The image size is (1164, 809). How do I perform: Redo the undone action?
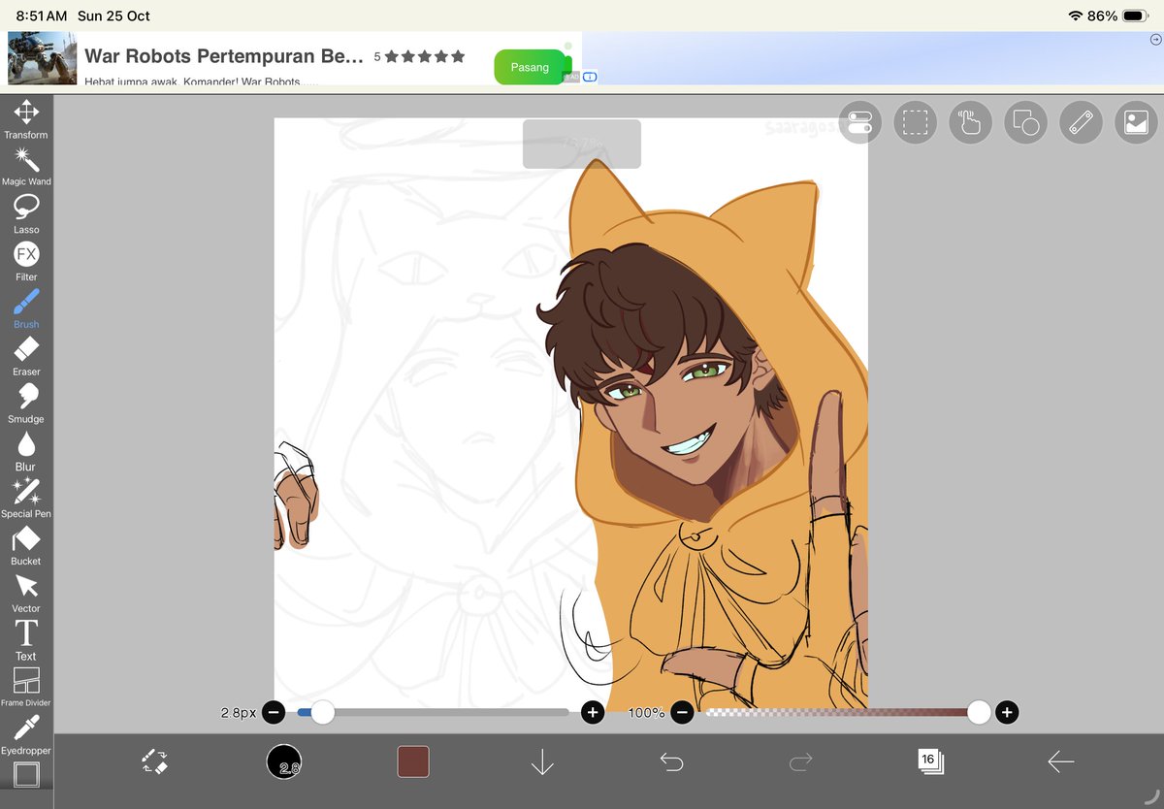[800, 762]
